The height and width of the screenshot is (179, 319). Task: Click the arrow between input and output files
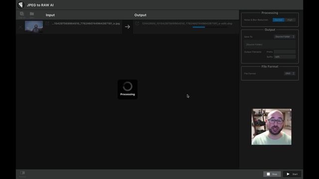click(x=128, y=26)
